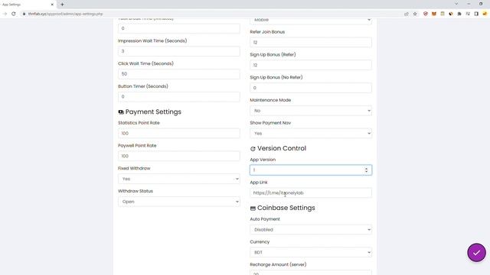Focus the Button Timer field
Viewport: 490px width, 275px height.
pyautogui.click(x=179, y=97)
